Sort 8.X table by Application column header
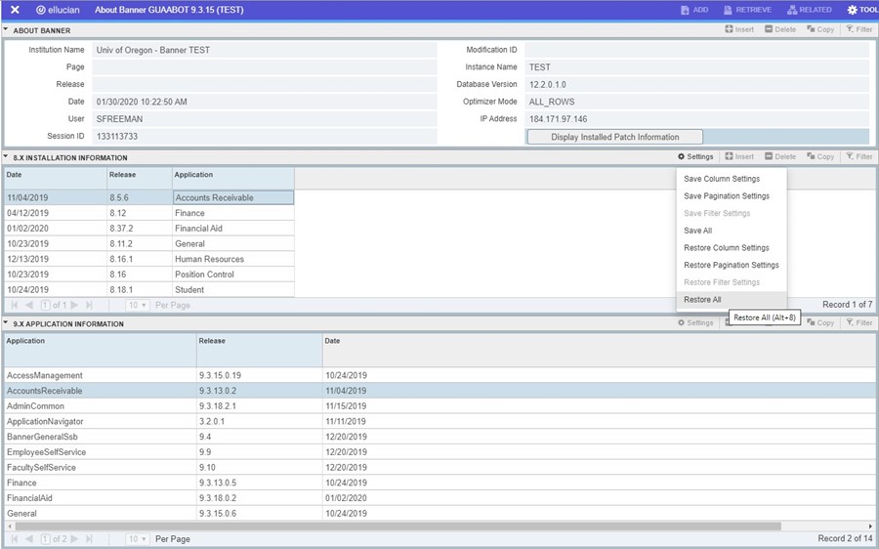 pyautogui.click(x=233, y=178)
